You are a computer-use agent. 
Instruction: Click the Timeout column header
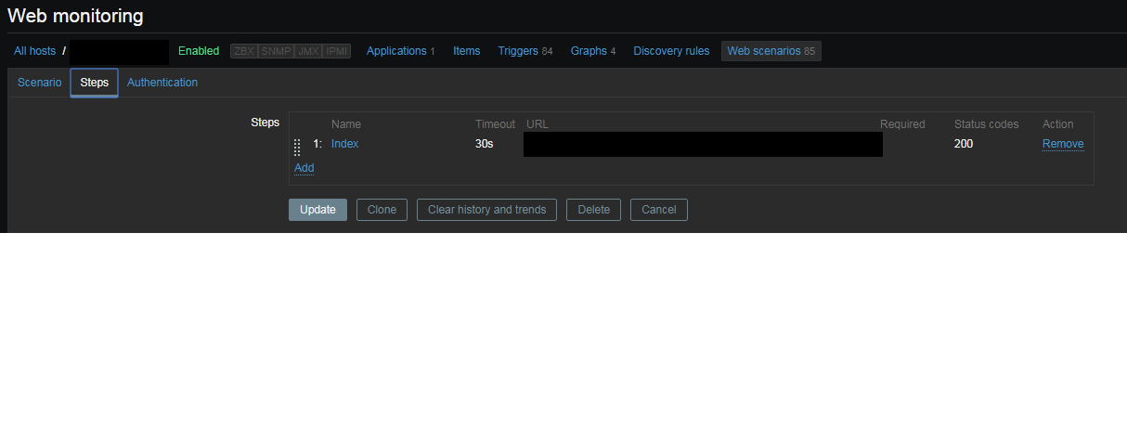(495, 124)
